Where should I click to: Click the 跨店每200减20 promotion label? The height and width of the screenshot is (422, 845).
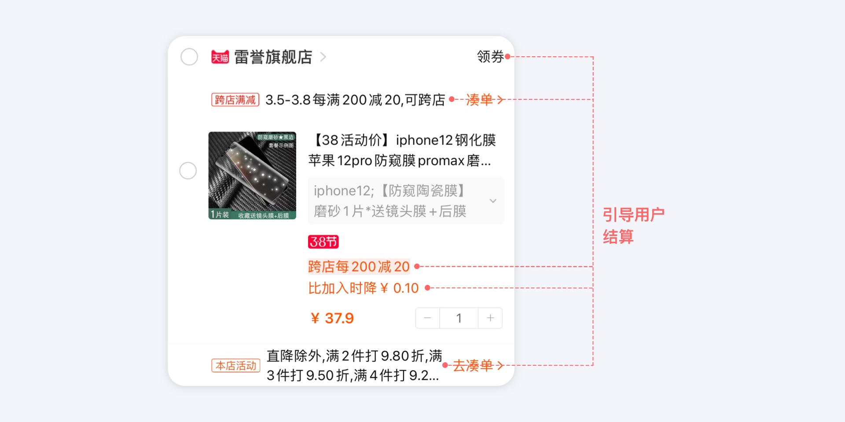(x=359, y=266)
